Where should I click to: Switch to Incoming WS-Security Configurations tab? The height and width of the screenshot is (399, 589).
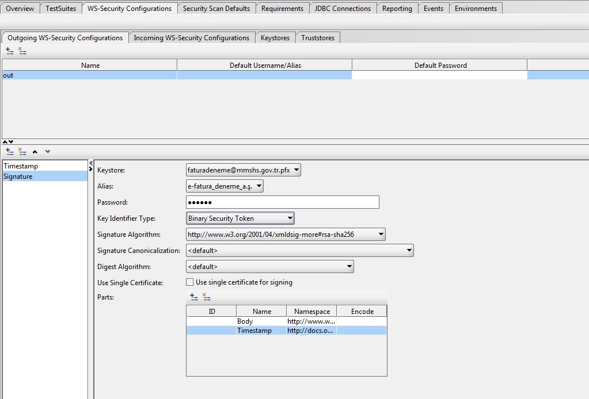click(x=191, y=38)
